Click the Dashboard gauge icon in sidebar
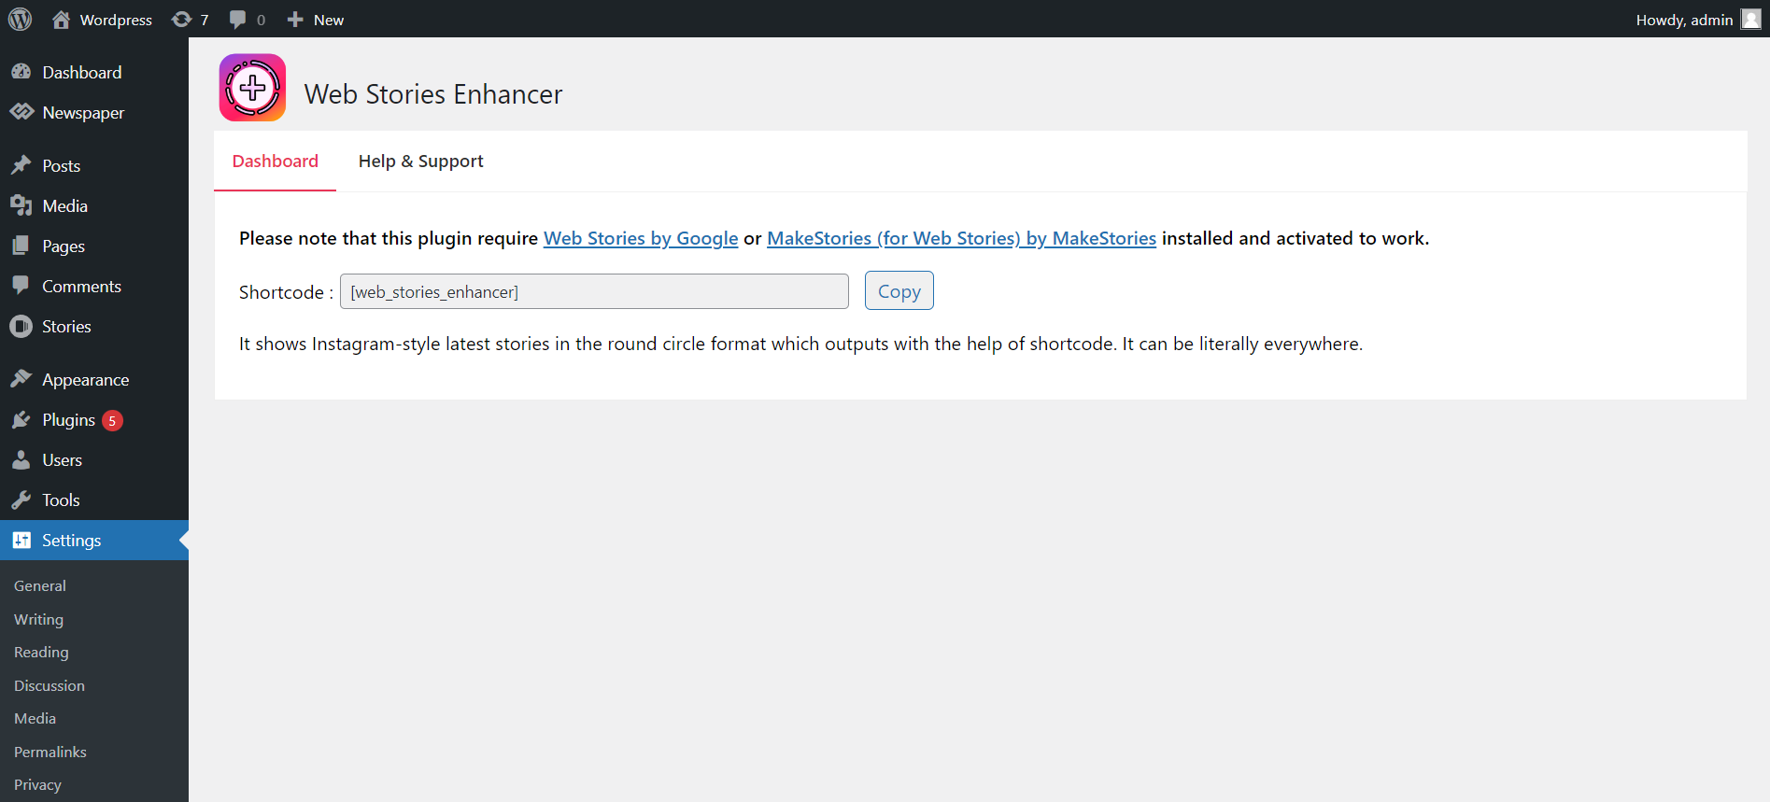 click(x=21, y=72)
